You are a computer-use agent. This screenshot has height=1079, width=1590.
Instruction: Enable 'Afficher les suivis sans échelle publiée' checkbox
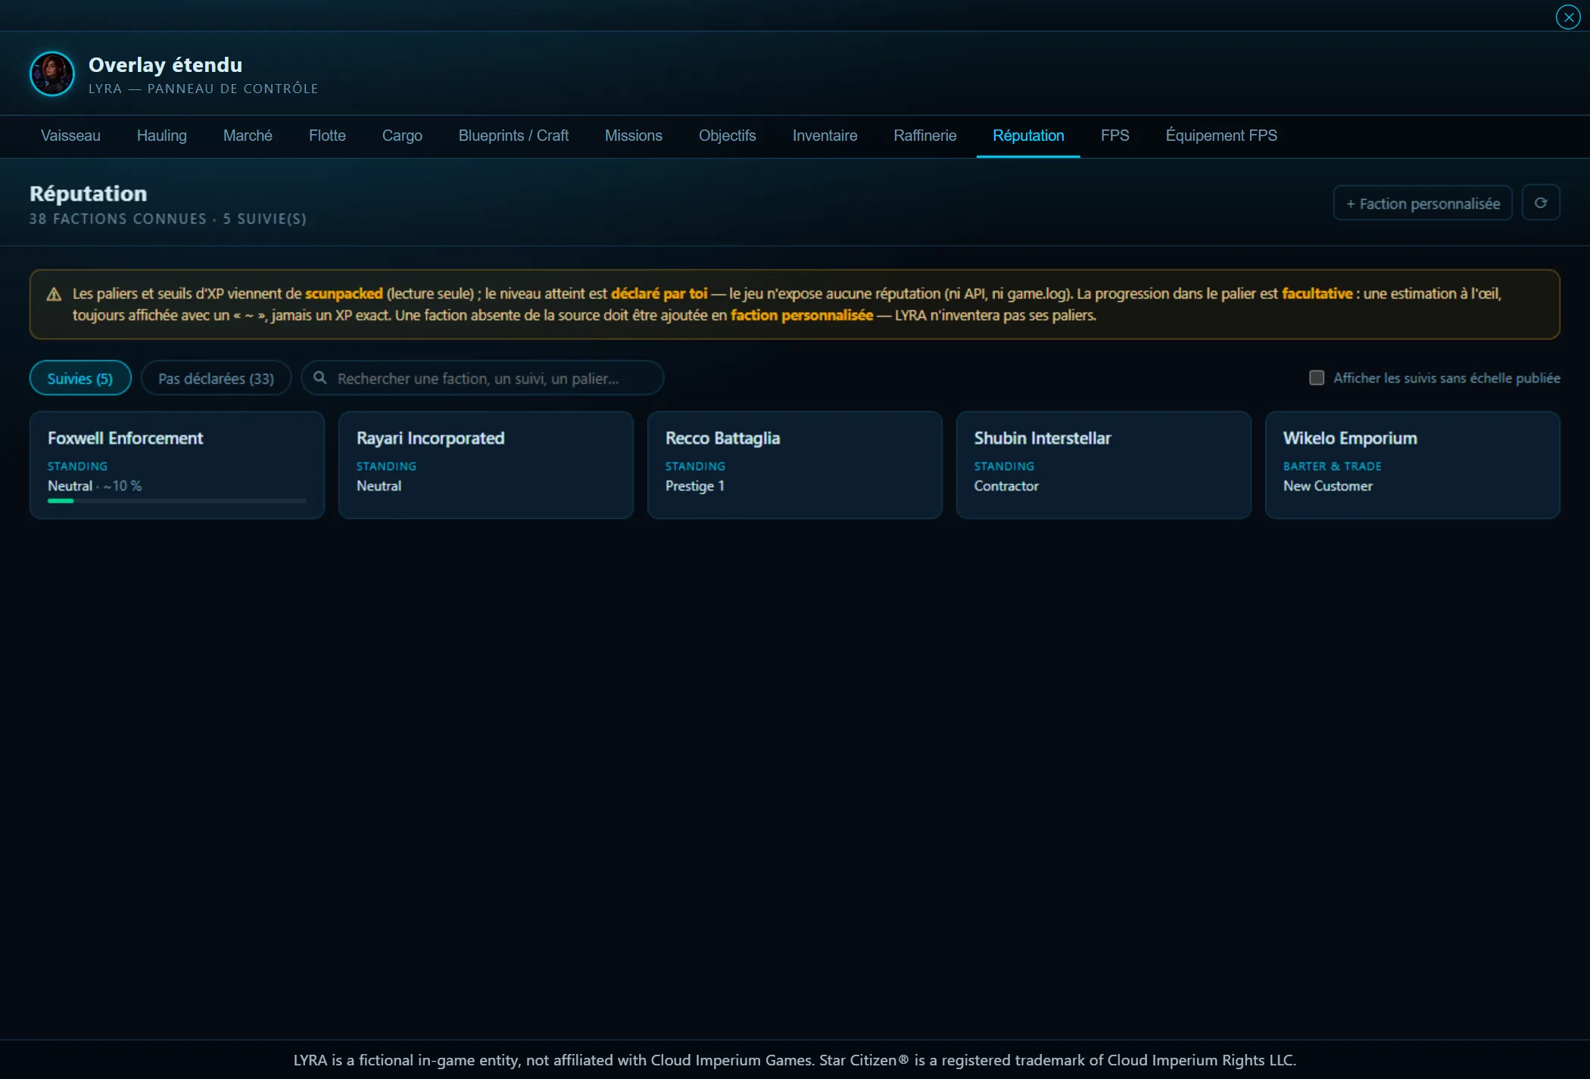(1317, 378)
